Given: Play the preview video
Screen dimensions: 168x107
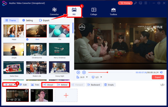Looking at the screenshot, I should (78, 72).
